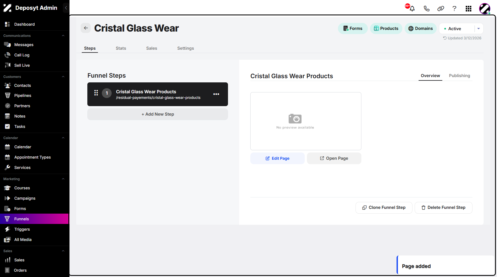Collapse the sidebar using the chevron
The width and height of the screenshot is (497, 277).
tap(66, 8)
